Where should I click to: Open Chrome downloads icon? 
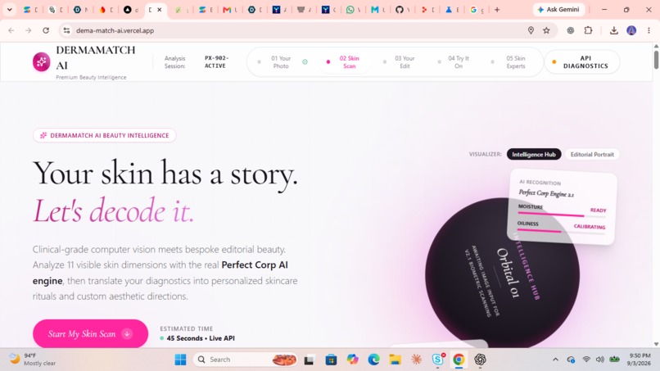pos(613,30)
